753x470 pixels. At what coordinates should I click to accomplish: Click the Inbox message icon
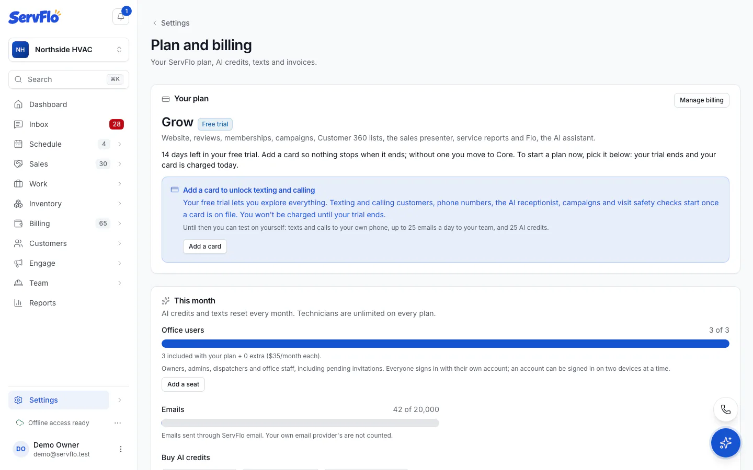(18, 124)
